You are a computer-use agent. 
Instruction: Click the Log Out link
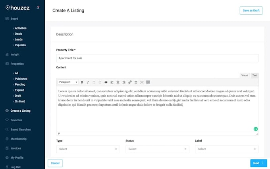click(15, 167)
